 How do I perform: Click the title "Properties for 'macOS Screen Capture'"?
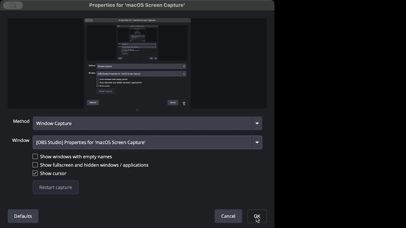(x=137, y=5)
